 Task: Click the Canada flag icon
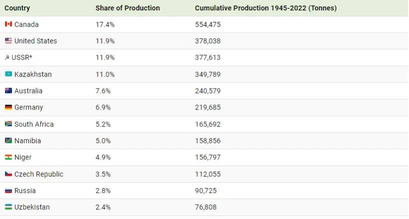pos(8,24)
